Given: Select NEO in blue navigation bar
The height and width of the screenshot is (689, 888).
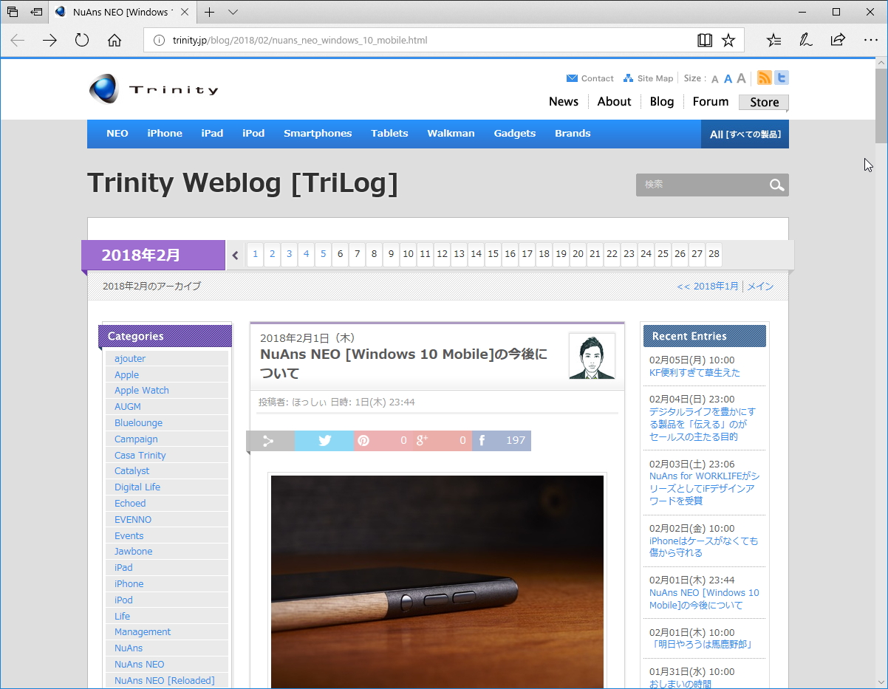Looking at the screenshot, I should coord(117,134).
